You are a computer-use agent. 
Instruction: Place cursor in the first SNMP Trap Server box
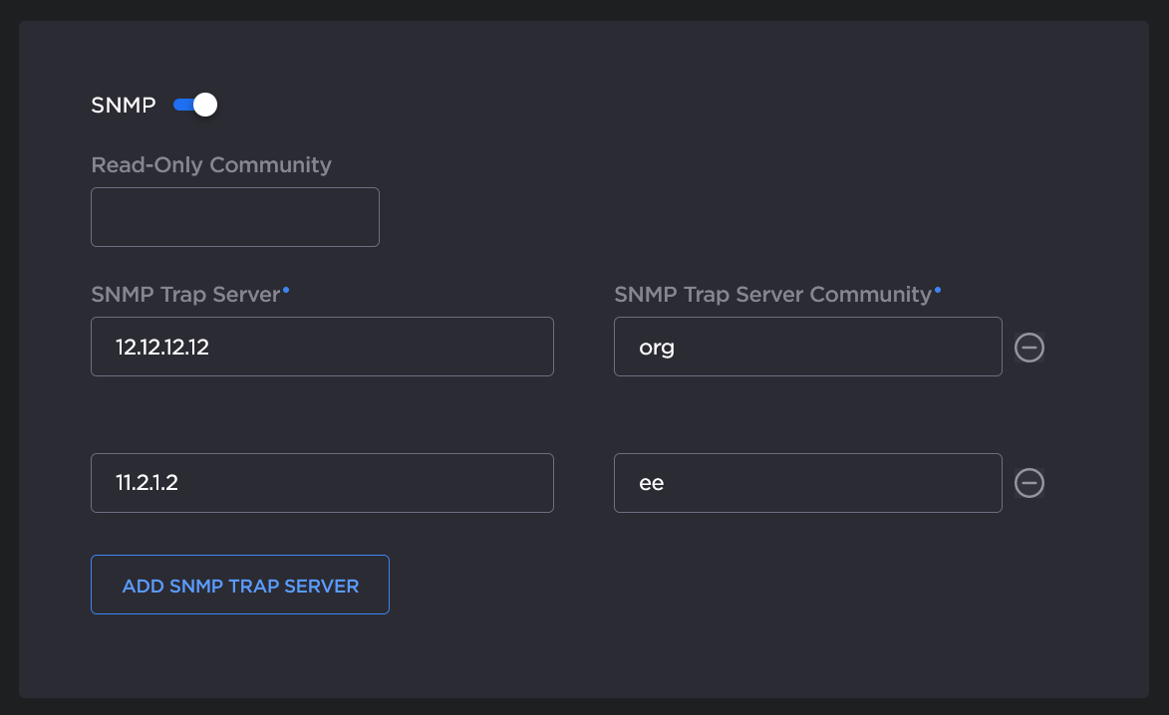(x=322, y=347)
